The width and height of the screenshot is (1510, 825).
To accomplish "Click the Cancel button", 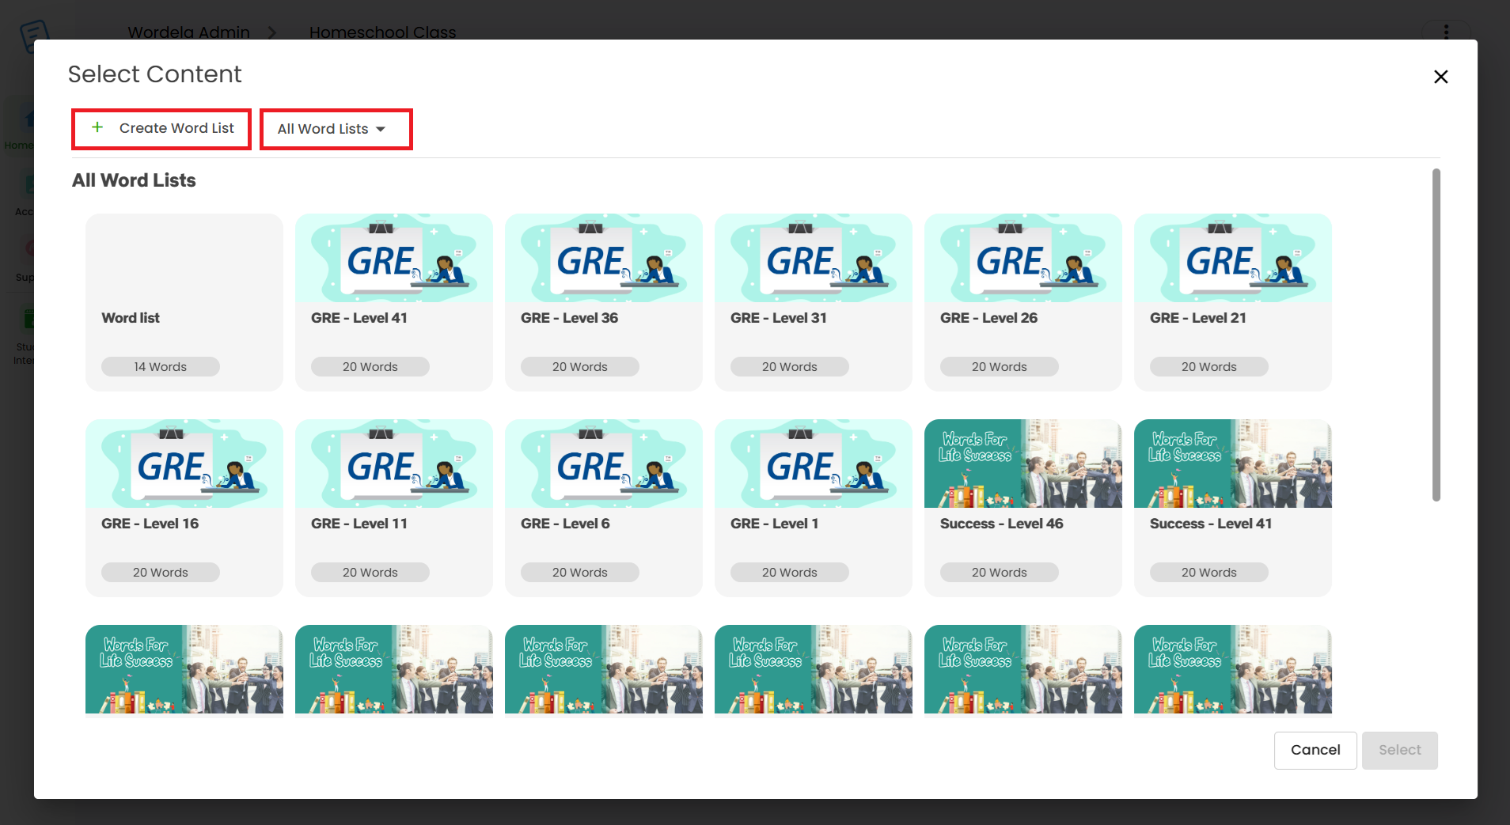I will click(x=1315, y=750).
